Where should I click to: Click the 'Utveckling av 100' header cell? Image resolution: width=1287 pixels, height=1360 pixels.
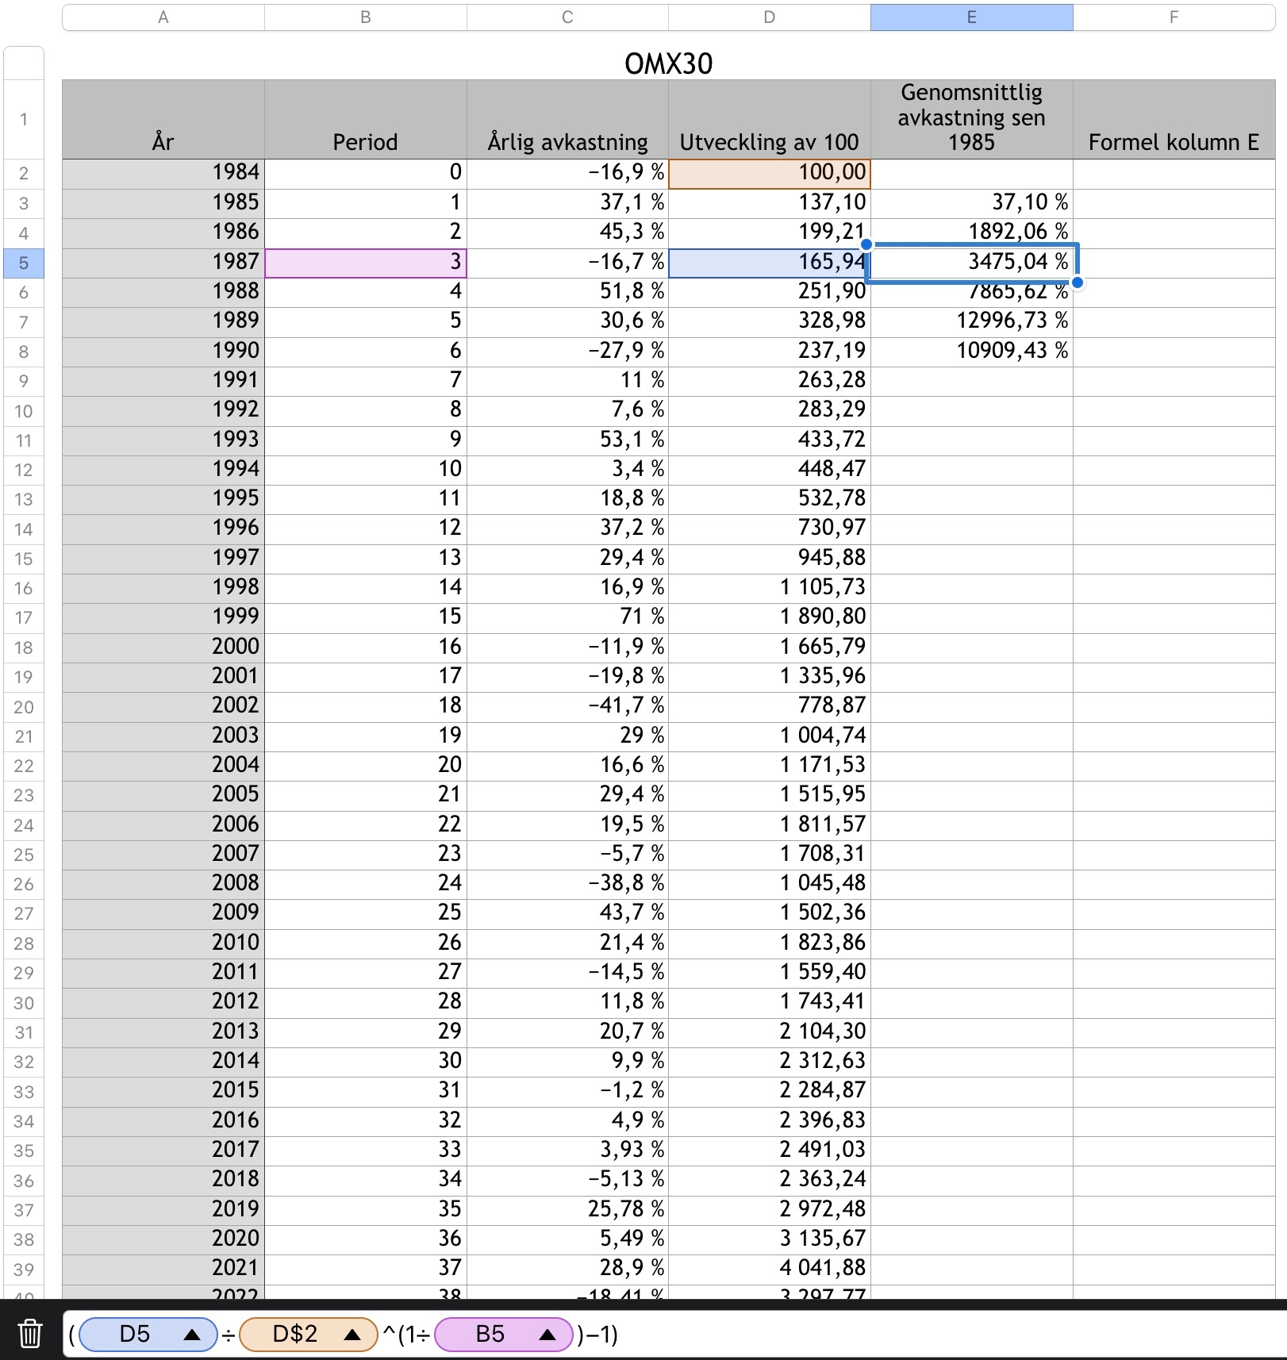(770, 120)
